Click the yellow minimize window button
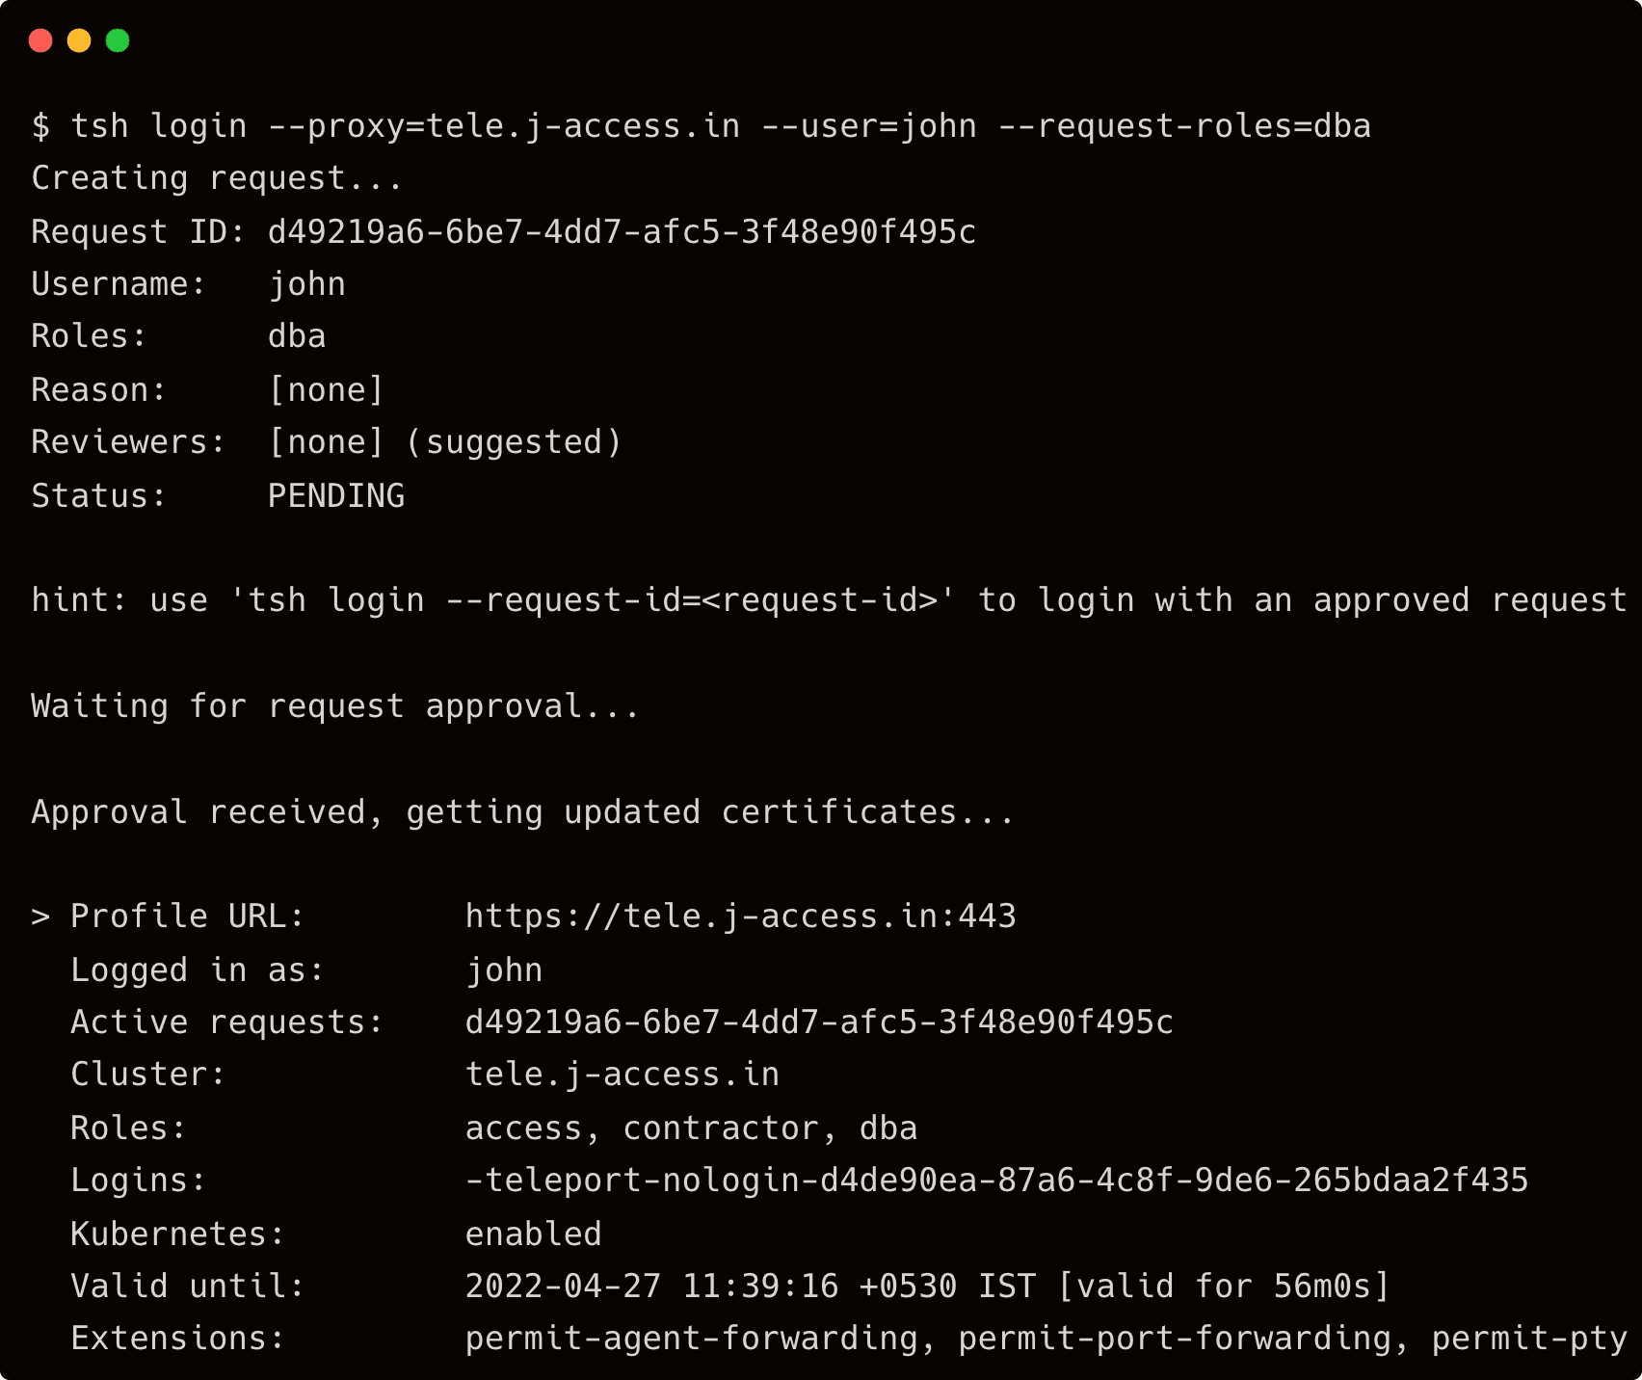Screen dimensions: 1642x1380 click(x=79, y=40)
